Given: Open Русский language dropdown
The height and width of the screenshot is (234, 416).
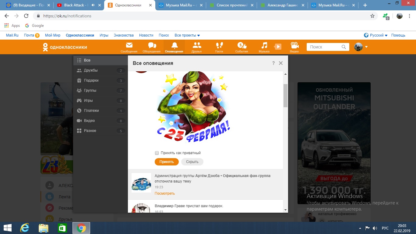Looking at the screenshot, I should coord(376,35).
